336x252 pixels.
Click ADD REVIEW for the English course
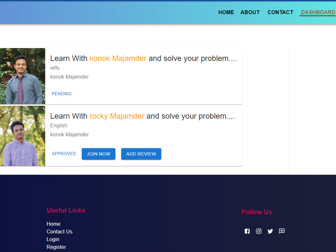[141, 154]
